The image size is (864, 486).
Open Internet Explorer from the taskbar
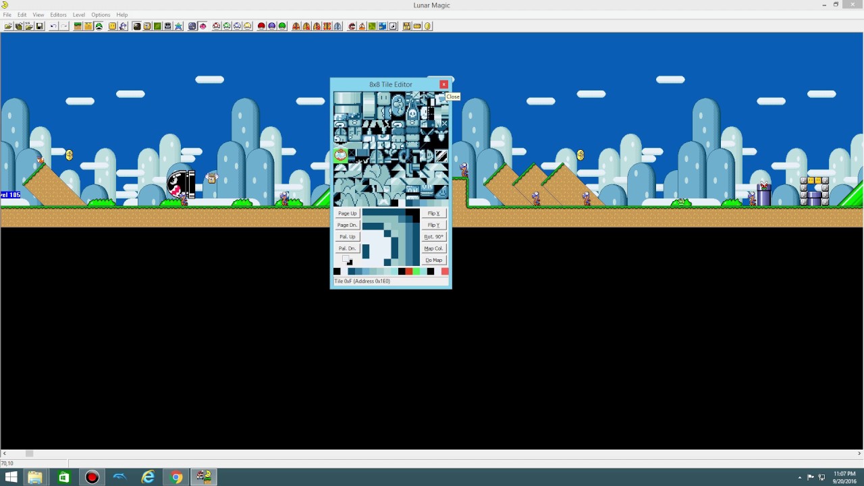(148, 477)
